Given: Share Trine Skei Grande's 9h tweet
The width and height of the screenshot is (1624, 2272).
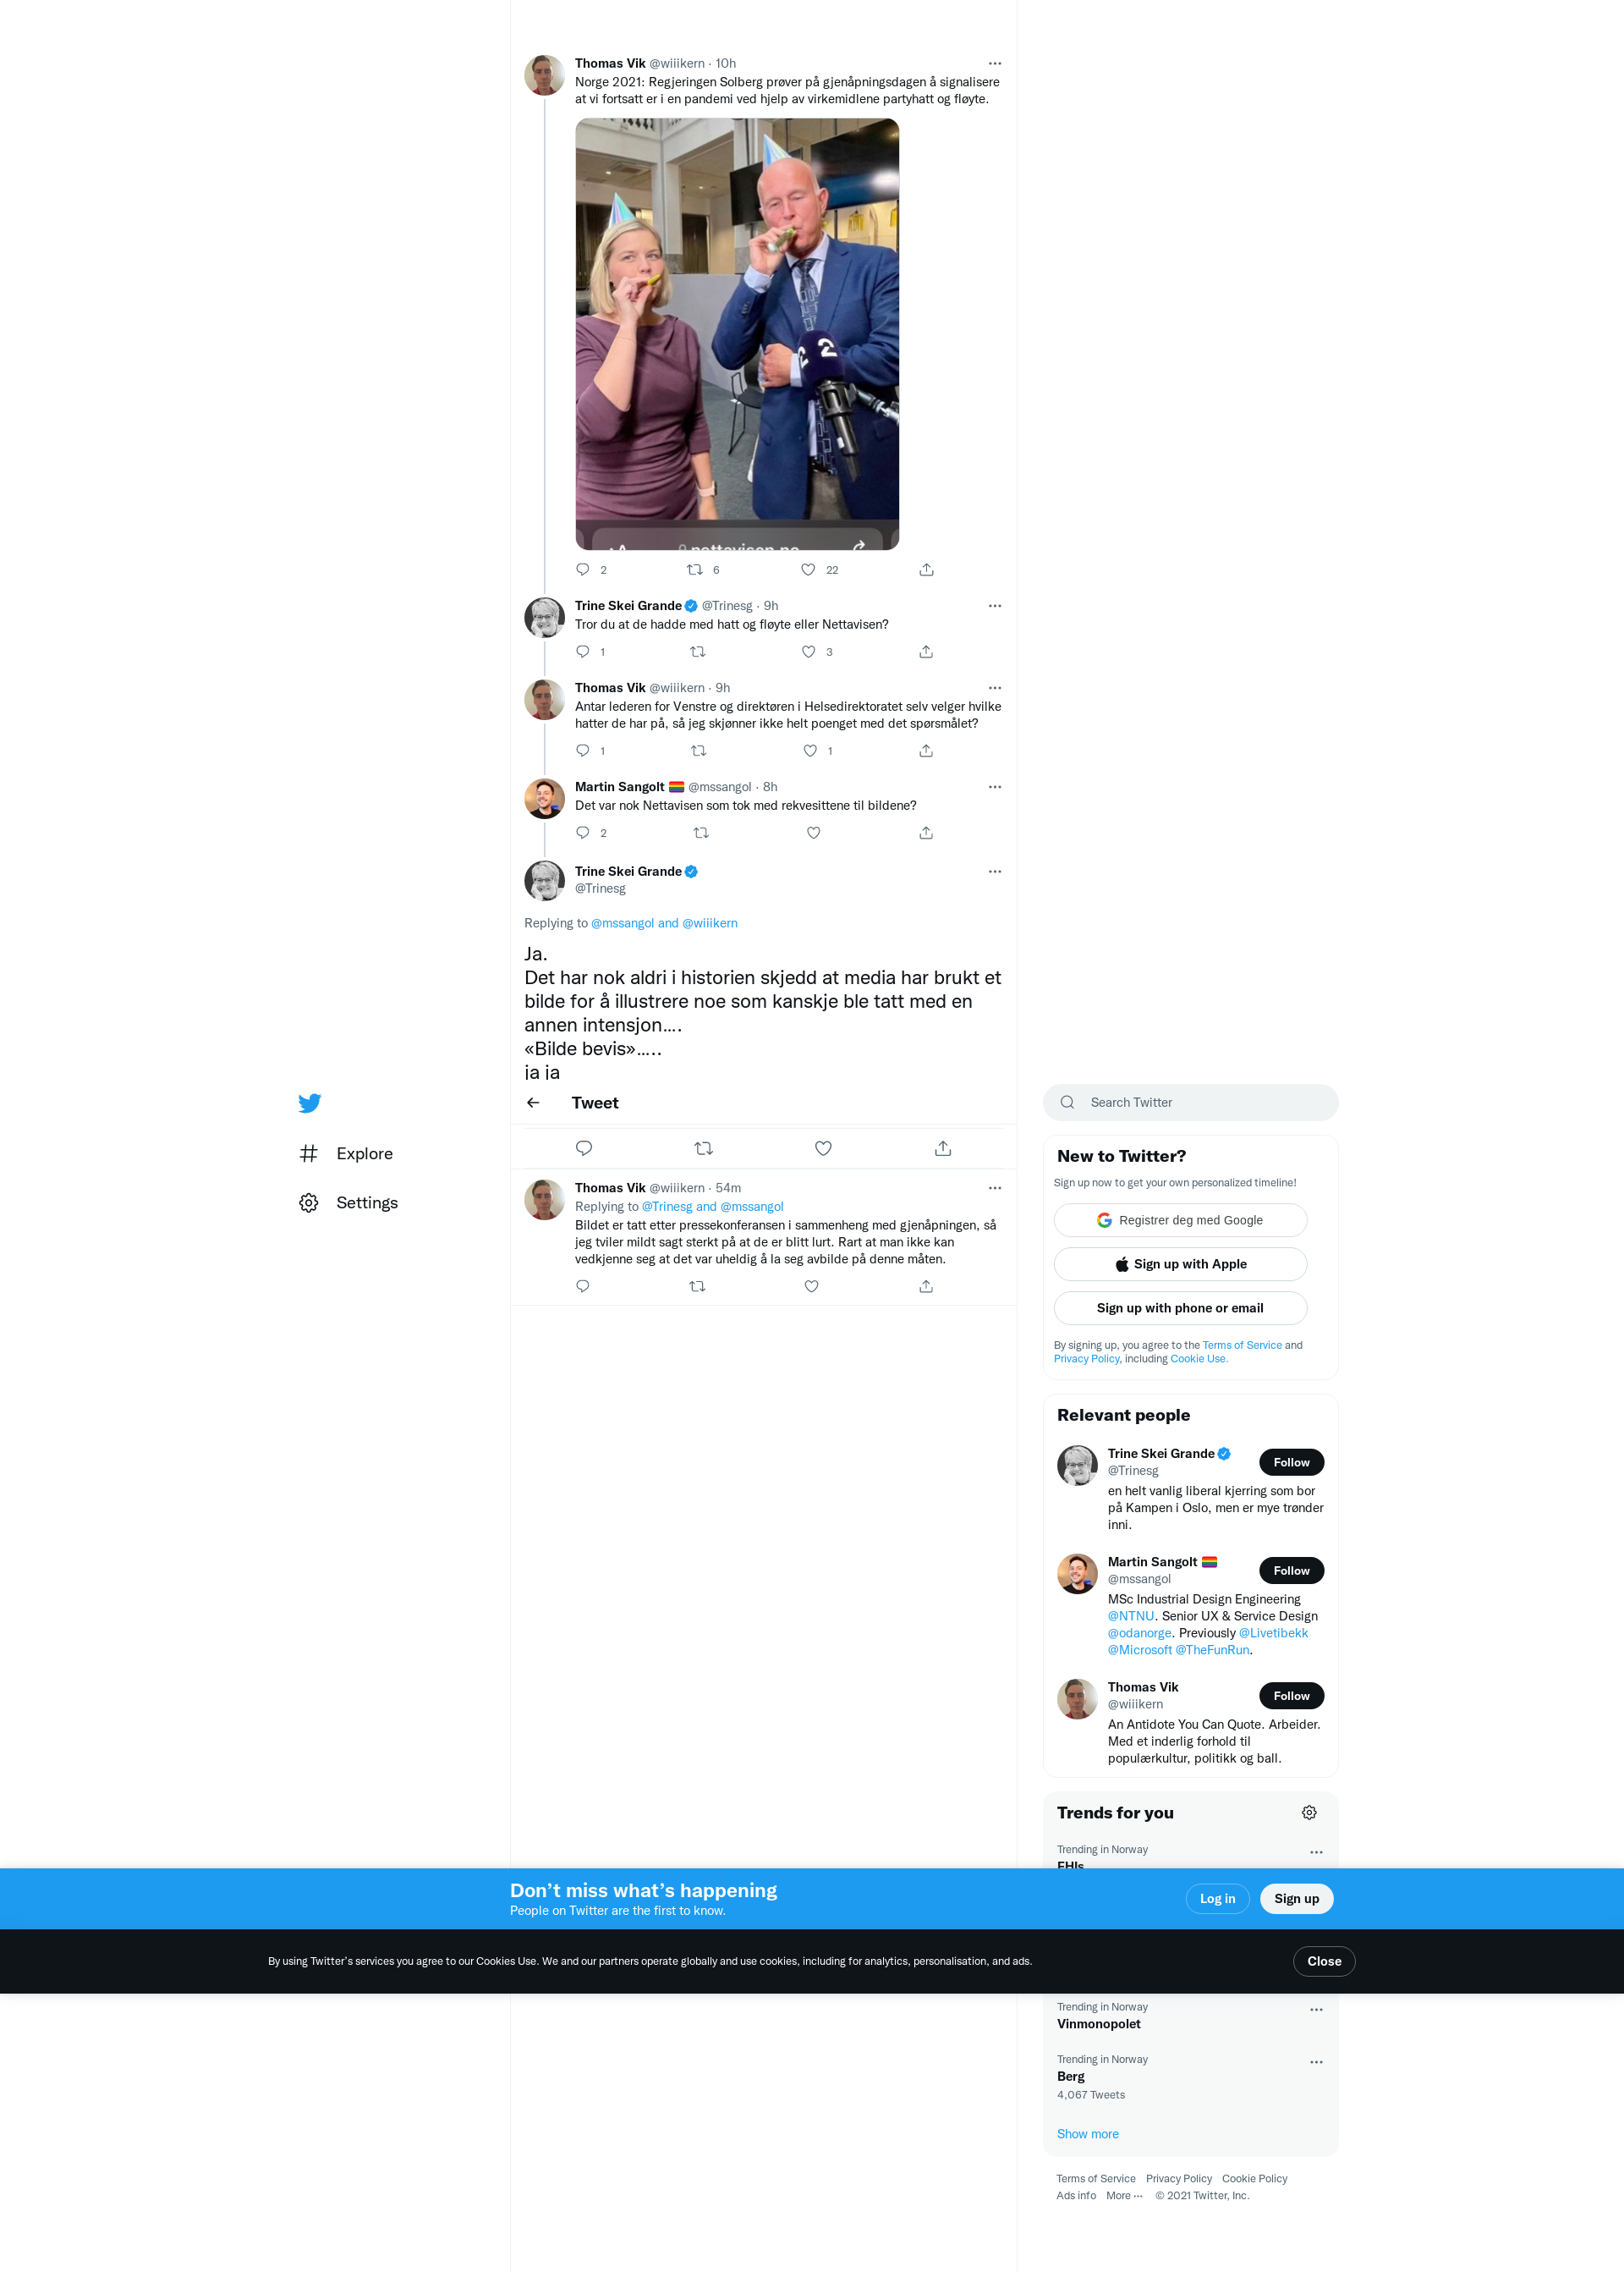Looking at the screenshot, I should point(926,652).
